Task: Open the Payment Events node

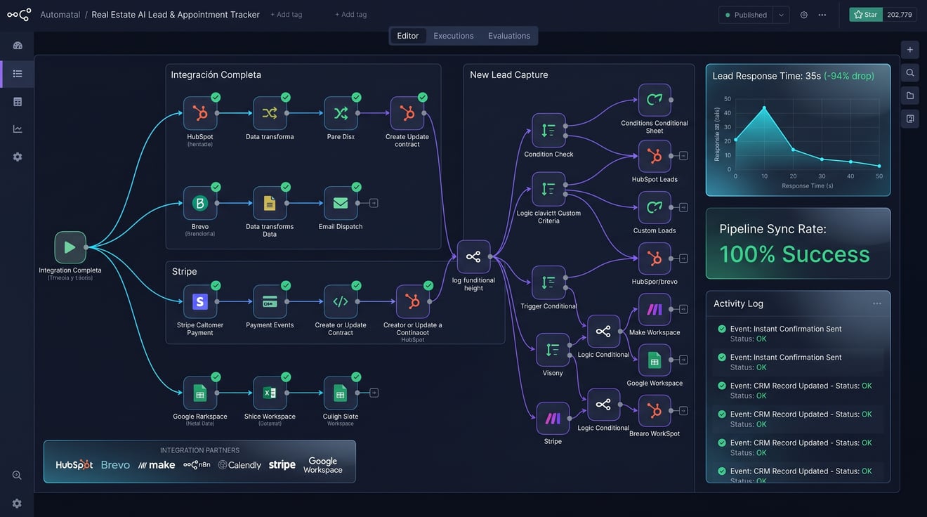Action: 270,301
